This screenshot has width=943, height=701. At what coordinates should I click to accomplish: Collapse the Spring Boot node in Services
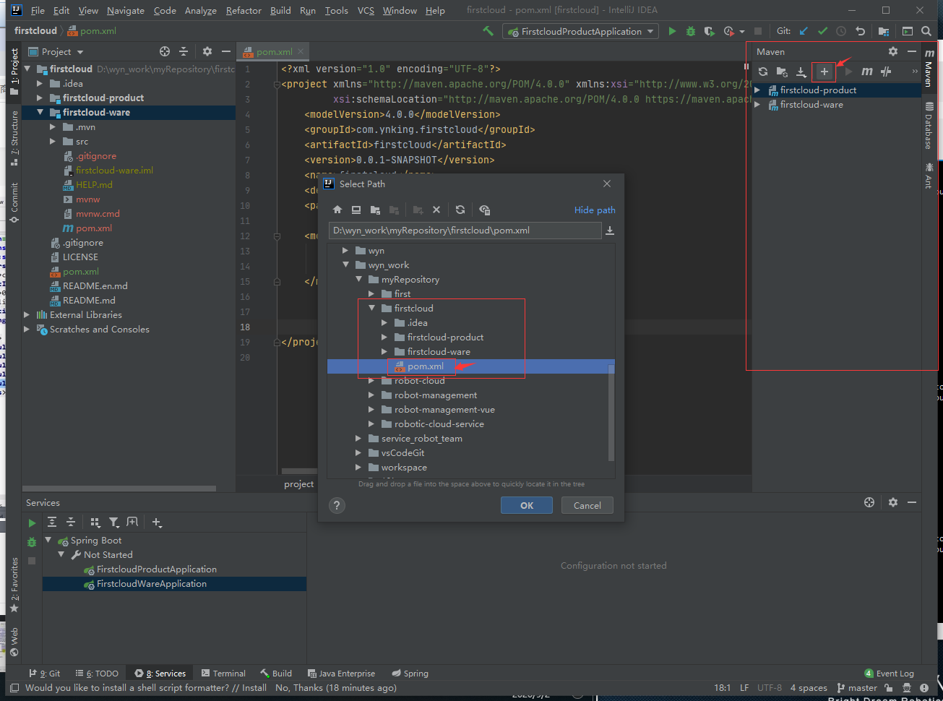(48, 541)
